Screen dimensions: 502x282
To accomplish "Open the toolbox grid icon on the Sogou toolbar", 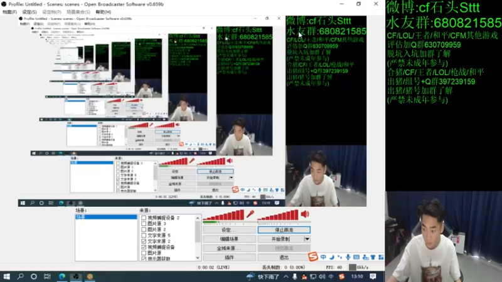I will [x=381, y=257].
